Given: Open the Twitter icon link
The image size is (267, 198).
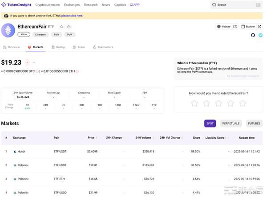Looking at the screenshot, I should [260, 35].
